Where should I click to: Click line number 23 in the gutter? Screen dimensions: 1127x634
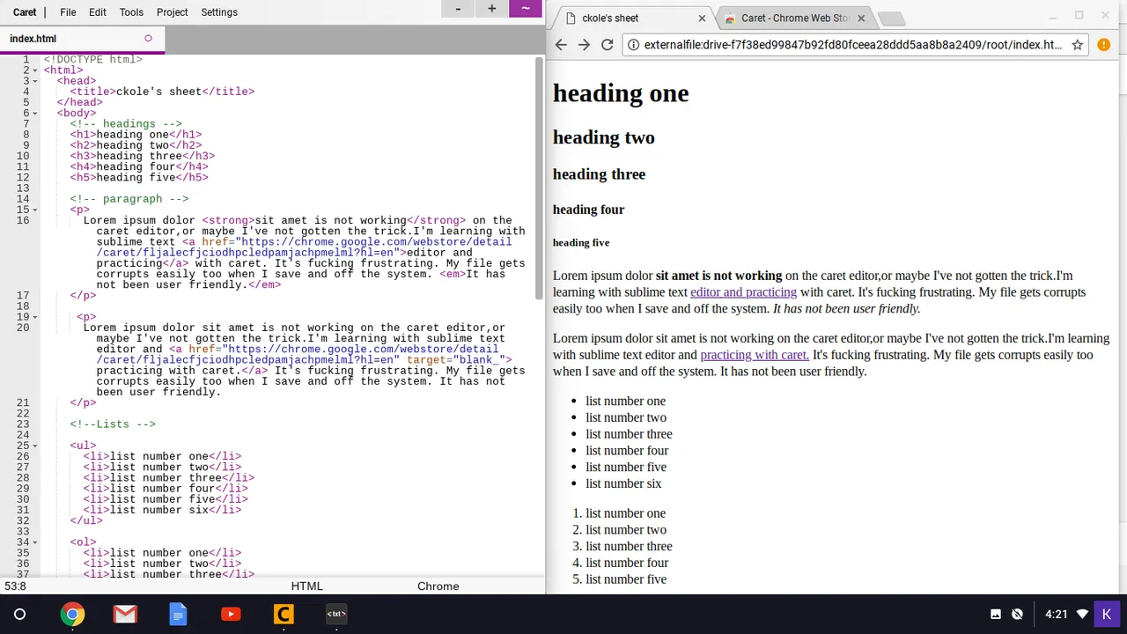point(23,424)
